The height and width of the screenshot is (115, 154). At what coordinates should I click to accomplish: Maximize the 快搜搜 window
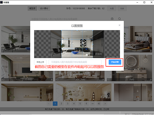click(144, 2)
